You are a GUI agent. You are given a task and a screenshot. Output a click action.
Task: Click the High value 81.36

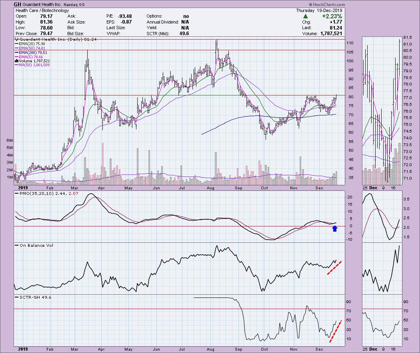(x=46, y=22)
